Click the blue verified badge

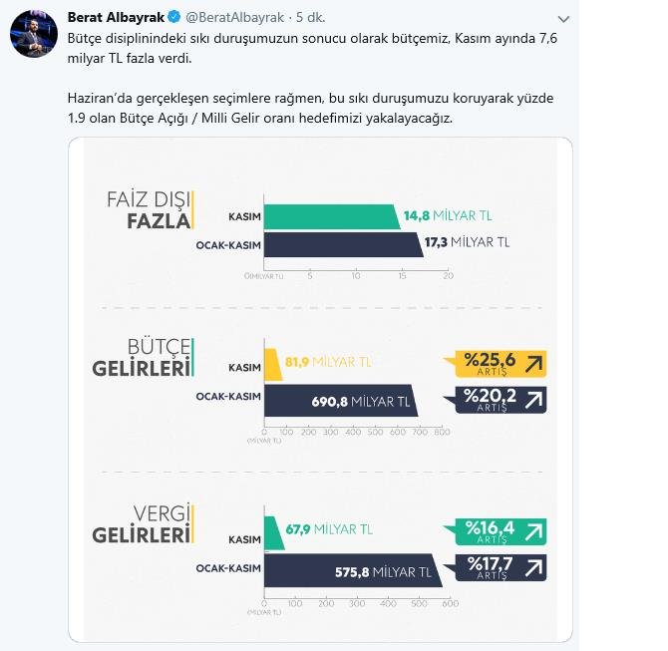[x=174, y=17]
